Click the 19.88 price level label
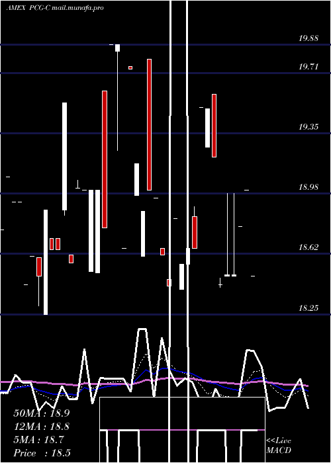 pos(308,38)
